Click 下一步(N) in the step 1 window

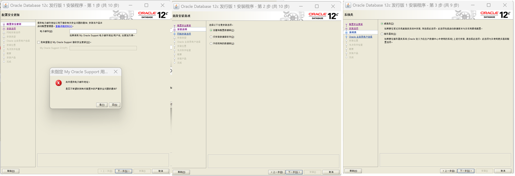pos(124,171)
